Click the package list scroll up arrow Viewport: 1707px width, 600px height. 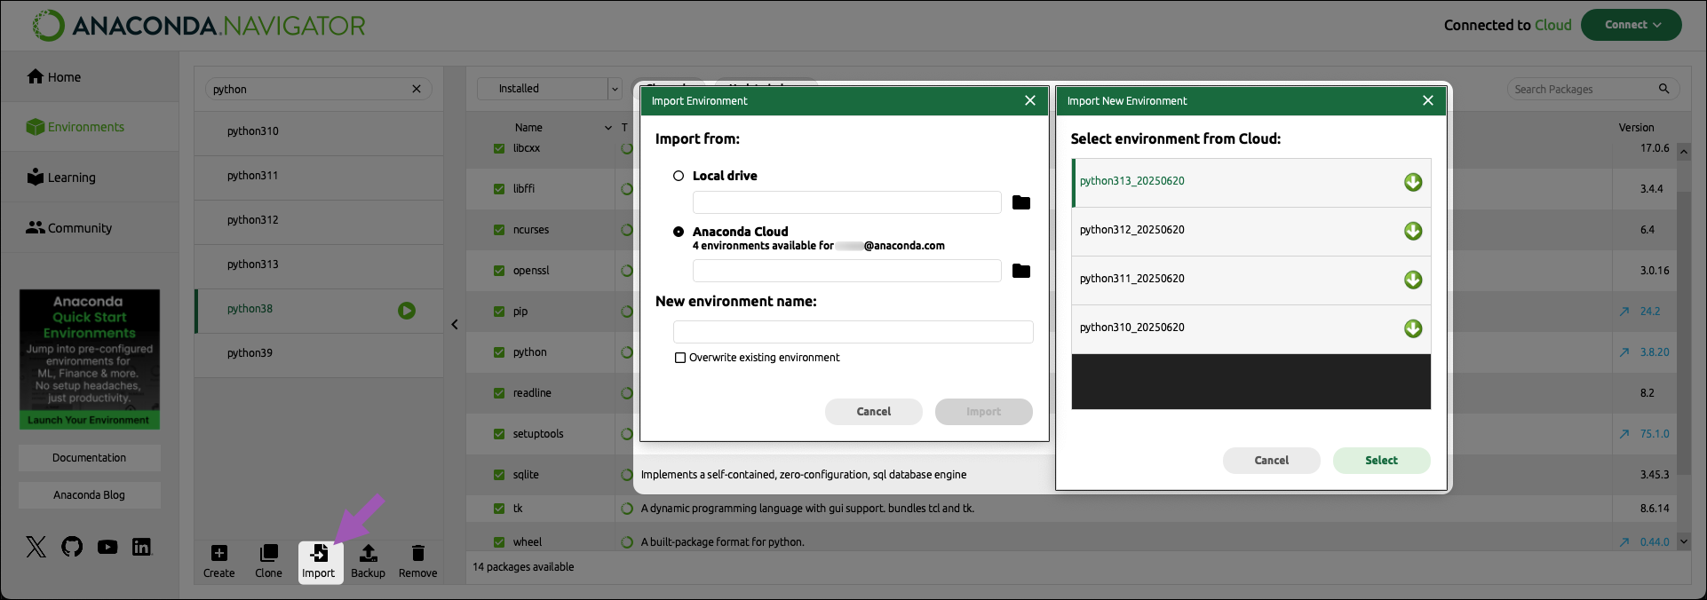[1683, 152]
